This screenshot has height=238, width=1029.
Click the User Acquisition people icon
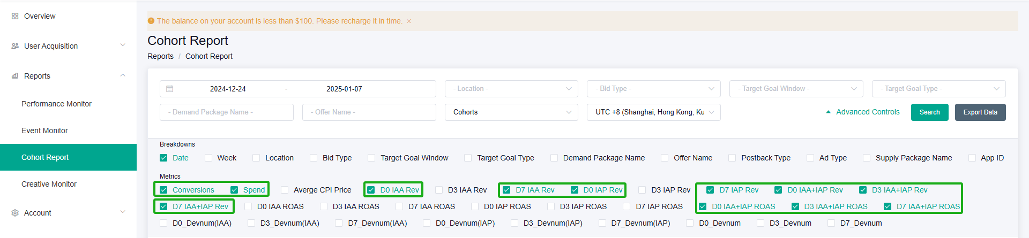coord(15,46)
